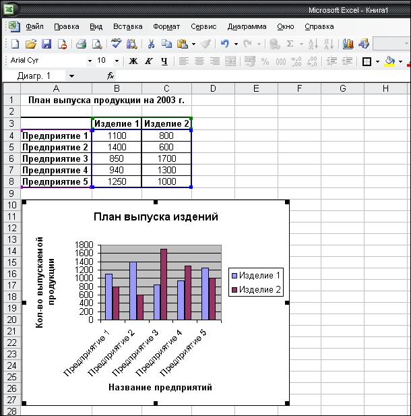Select column D header

[x=213, y=88]
